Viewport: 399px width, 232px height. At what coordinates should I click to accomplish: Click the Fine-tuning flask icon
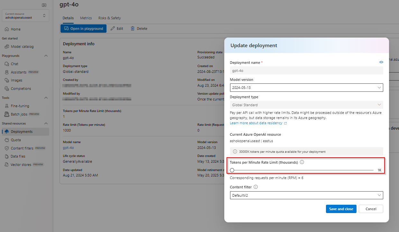click(x=7, y=106)
